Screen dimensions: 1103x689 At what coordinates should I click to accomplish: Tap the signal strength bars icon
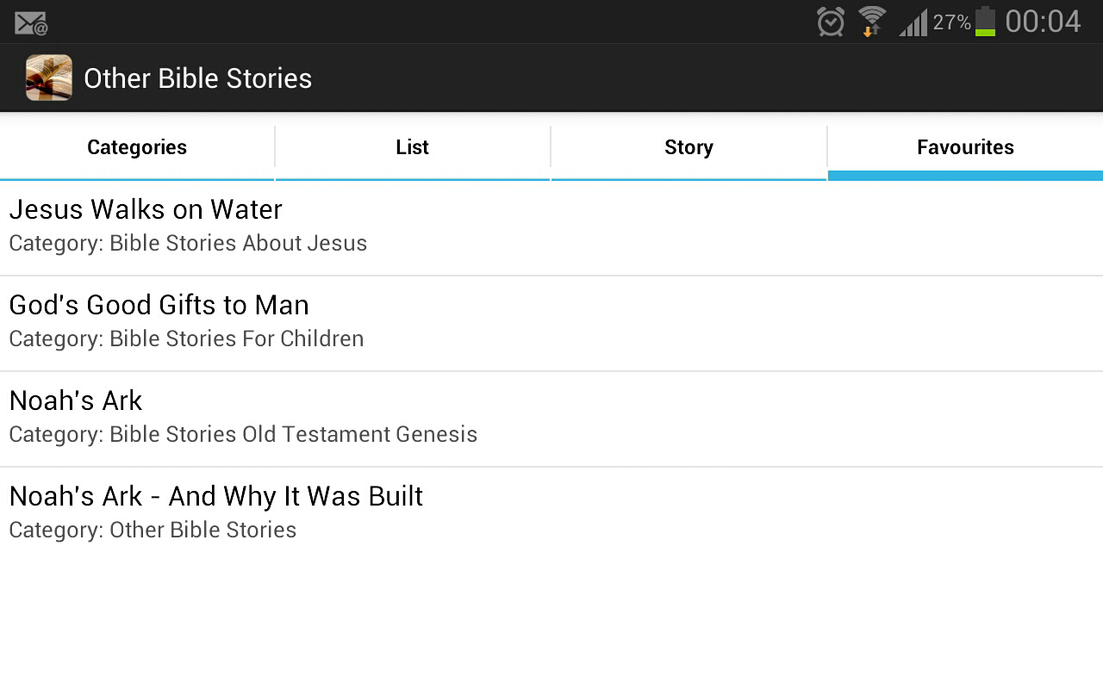point(913,22)
